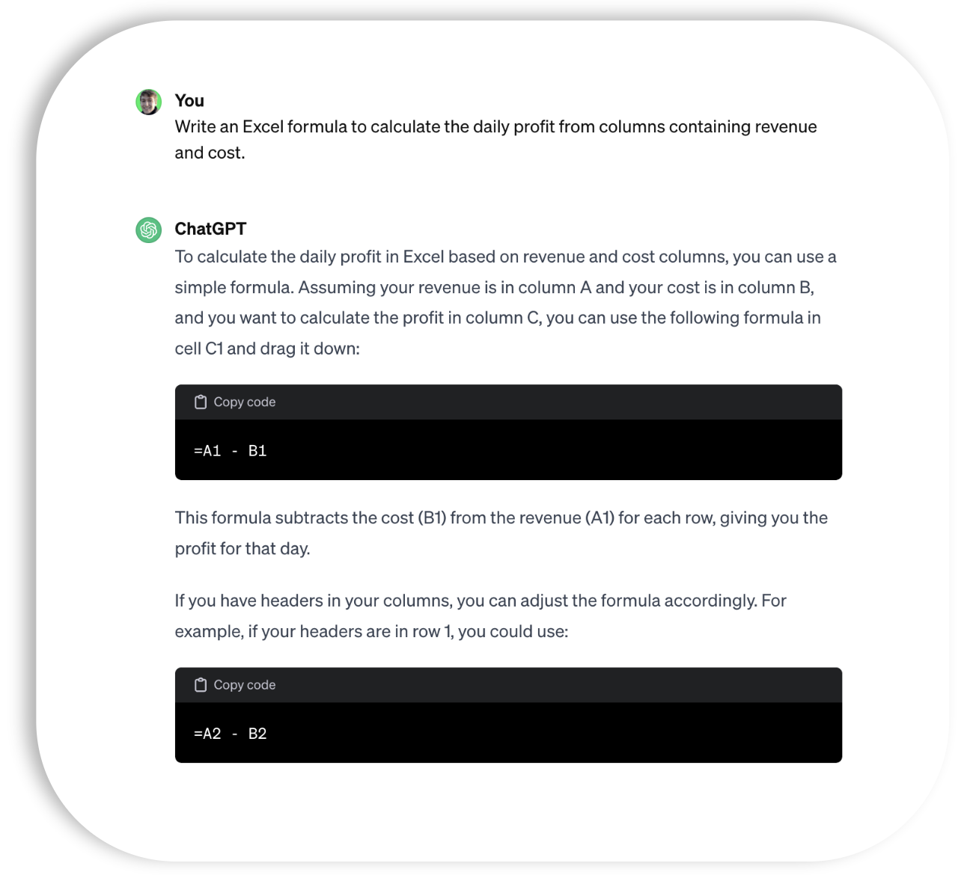Click the line starting "and you want to calculate the profit"
Image resolution: width=973 pixels, height=881 pixels.
click(x=498, y=318)
